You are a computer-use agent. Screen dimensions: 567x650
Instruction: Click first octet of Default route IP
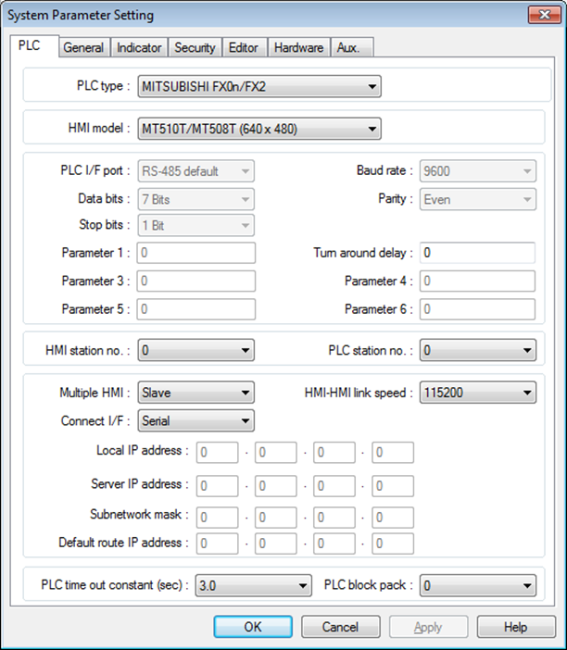pyautogui.click(x=218, y=544)
